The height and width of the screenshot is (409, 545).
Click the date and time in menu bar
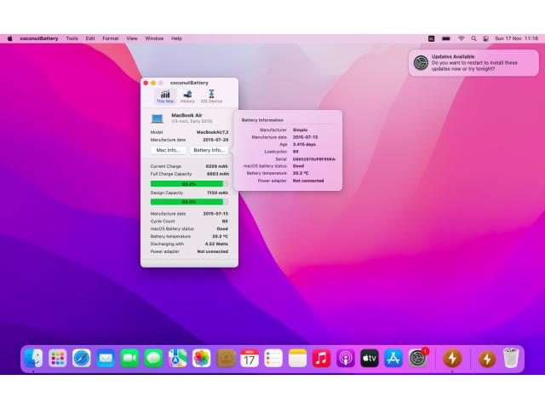[x=517, y=38]
